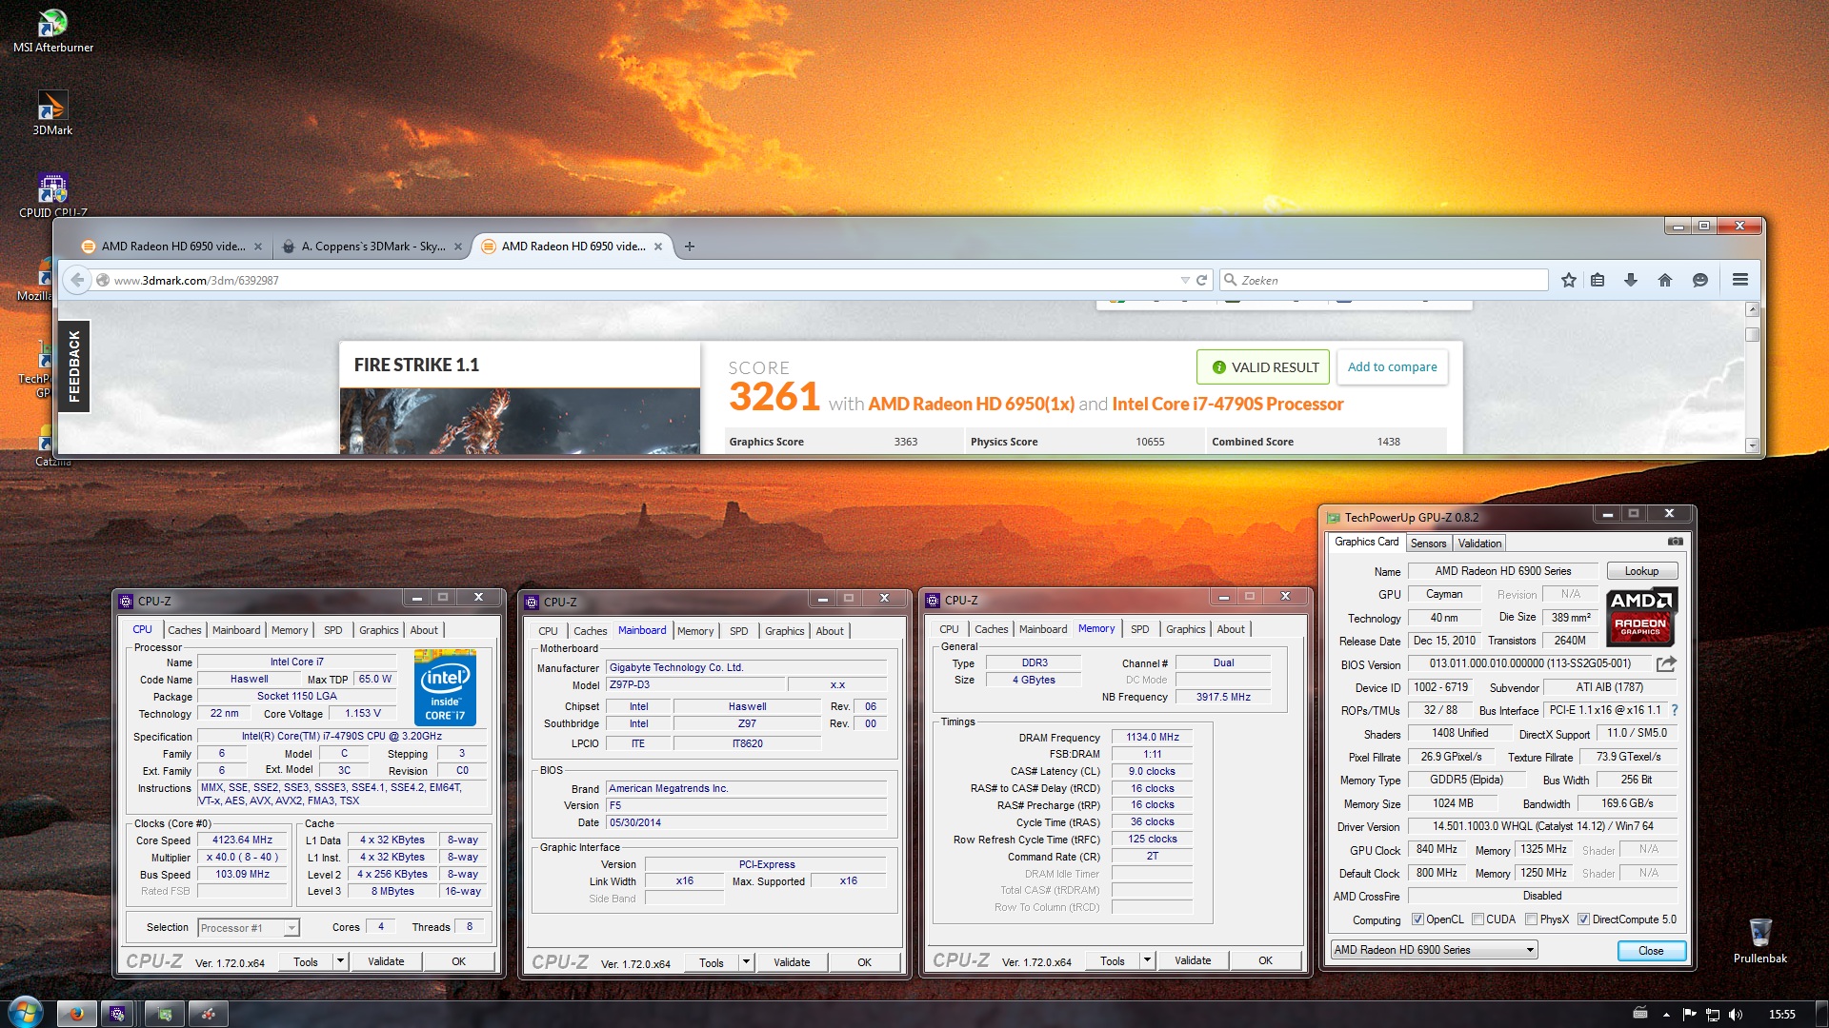Screen dimensions: 1829x1028
Task: Open Firefox downloads arrow icon
Action: click(1631, 280)
